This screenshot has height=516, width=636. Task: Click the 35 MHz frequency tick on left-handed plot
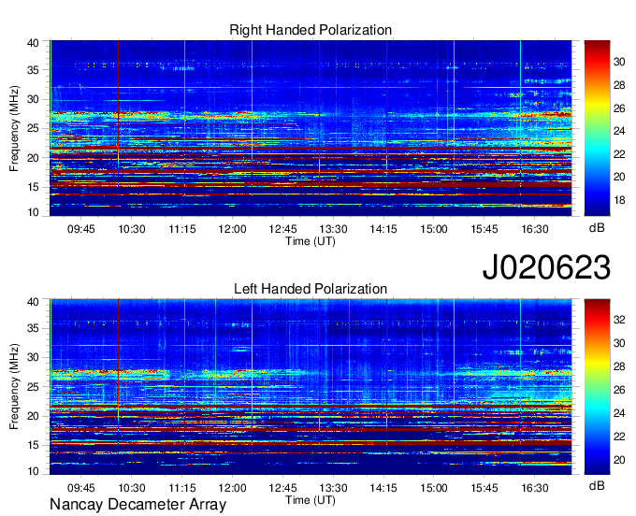[34, 328]
